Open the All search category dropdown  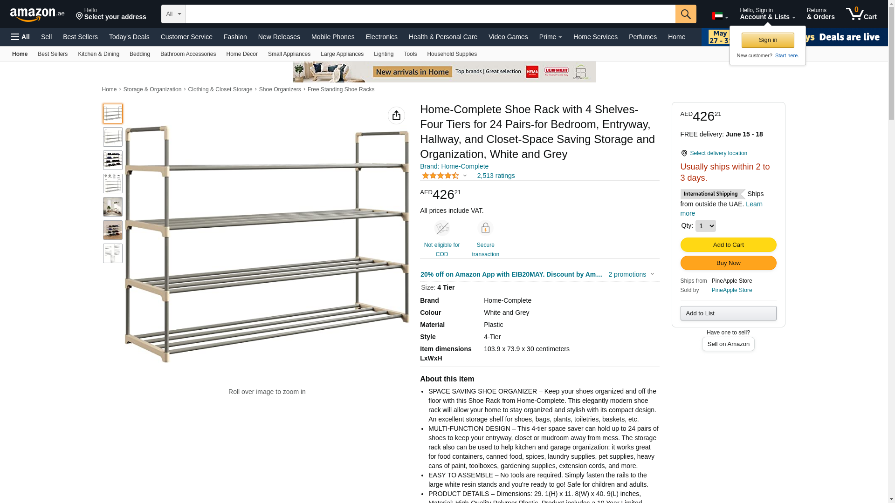(x=173, y=14)
